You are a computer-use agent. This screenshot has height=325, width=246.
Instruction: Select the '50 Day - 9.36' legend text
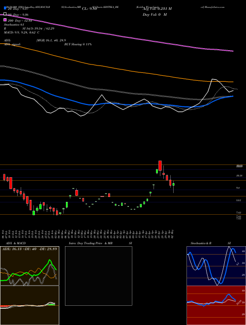coord(18,14)
